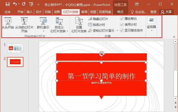Click the top-middle resize handle of title box
This screenshot has width=178, height=112.
(x=102, y=62)
